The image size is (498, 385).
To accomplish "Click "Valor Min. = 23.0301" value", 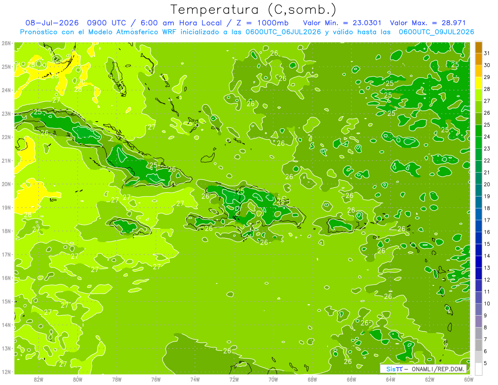I will click(x=342, y=23).
